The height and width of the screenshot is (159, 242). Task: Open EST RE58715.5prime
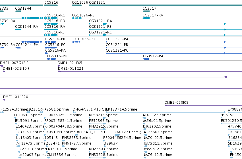[103, 115]
